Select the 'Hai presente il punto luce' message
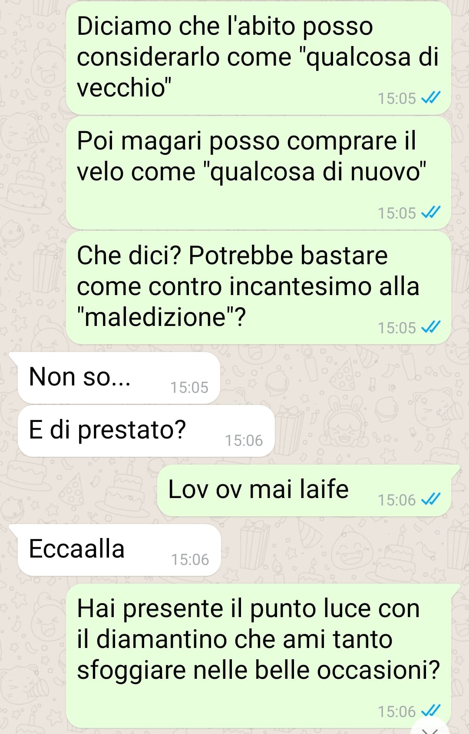469x734 pixels. (258, 656)
